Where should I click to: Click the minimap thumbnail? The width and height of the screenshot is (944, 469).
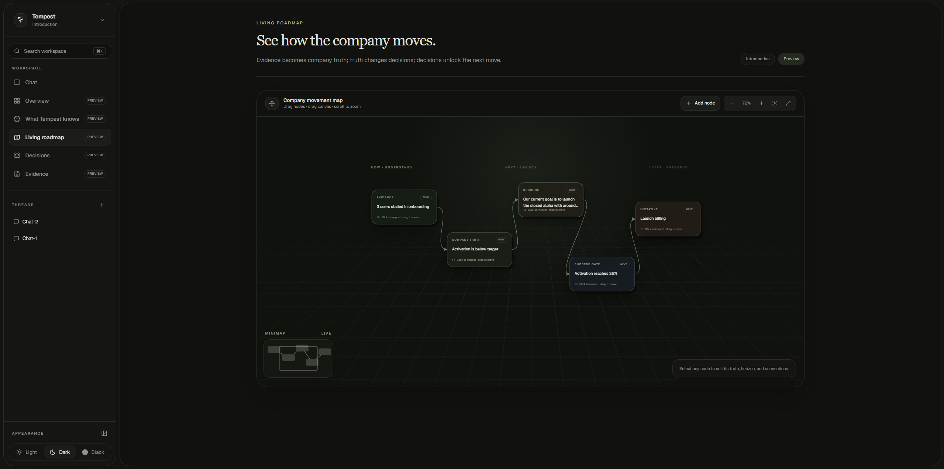[298, 359]
